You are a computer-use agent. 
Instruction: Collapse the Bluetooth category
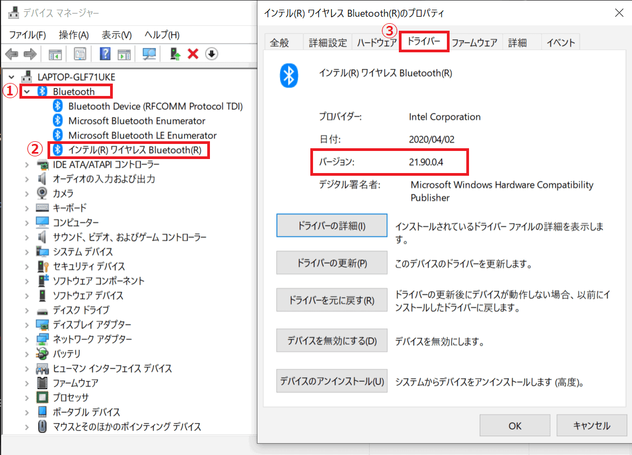27,92
